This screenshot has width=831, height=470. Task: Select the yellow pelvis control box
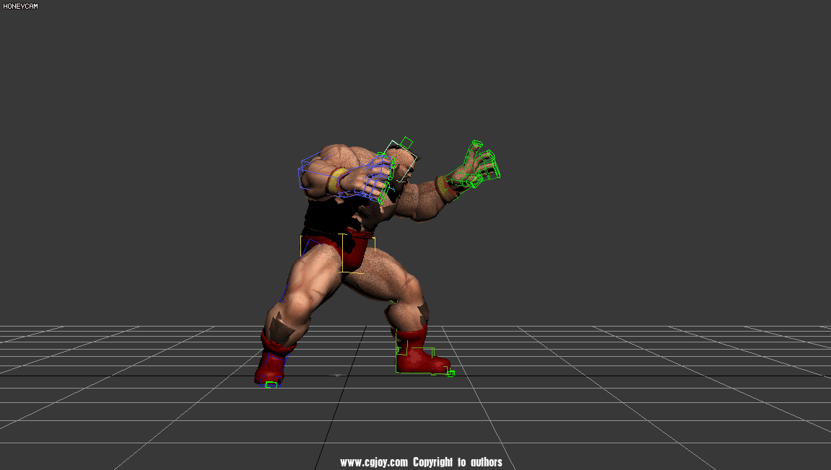[x=341, y=252]
